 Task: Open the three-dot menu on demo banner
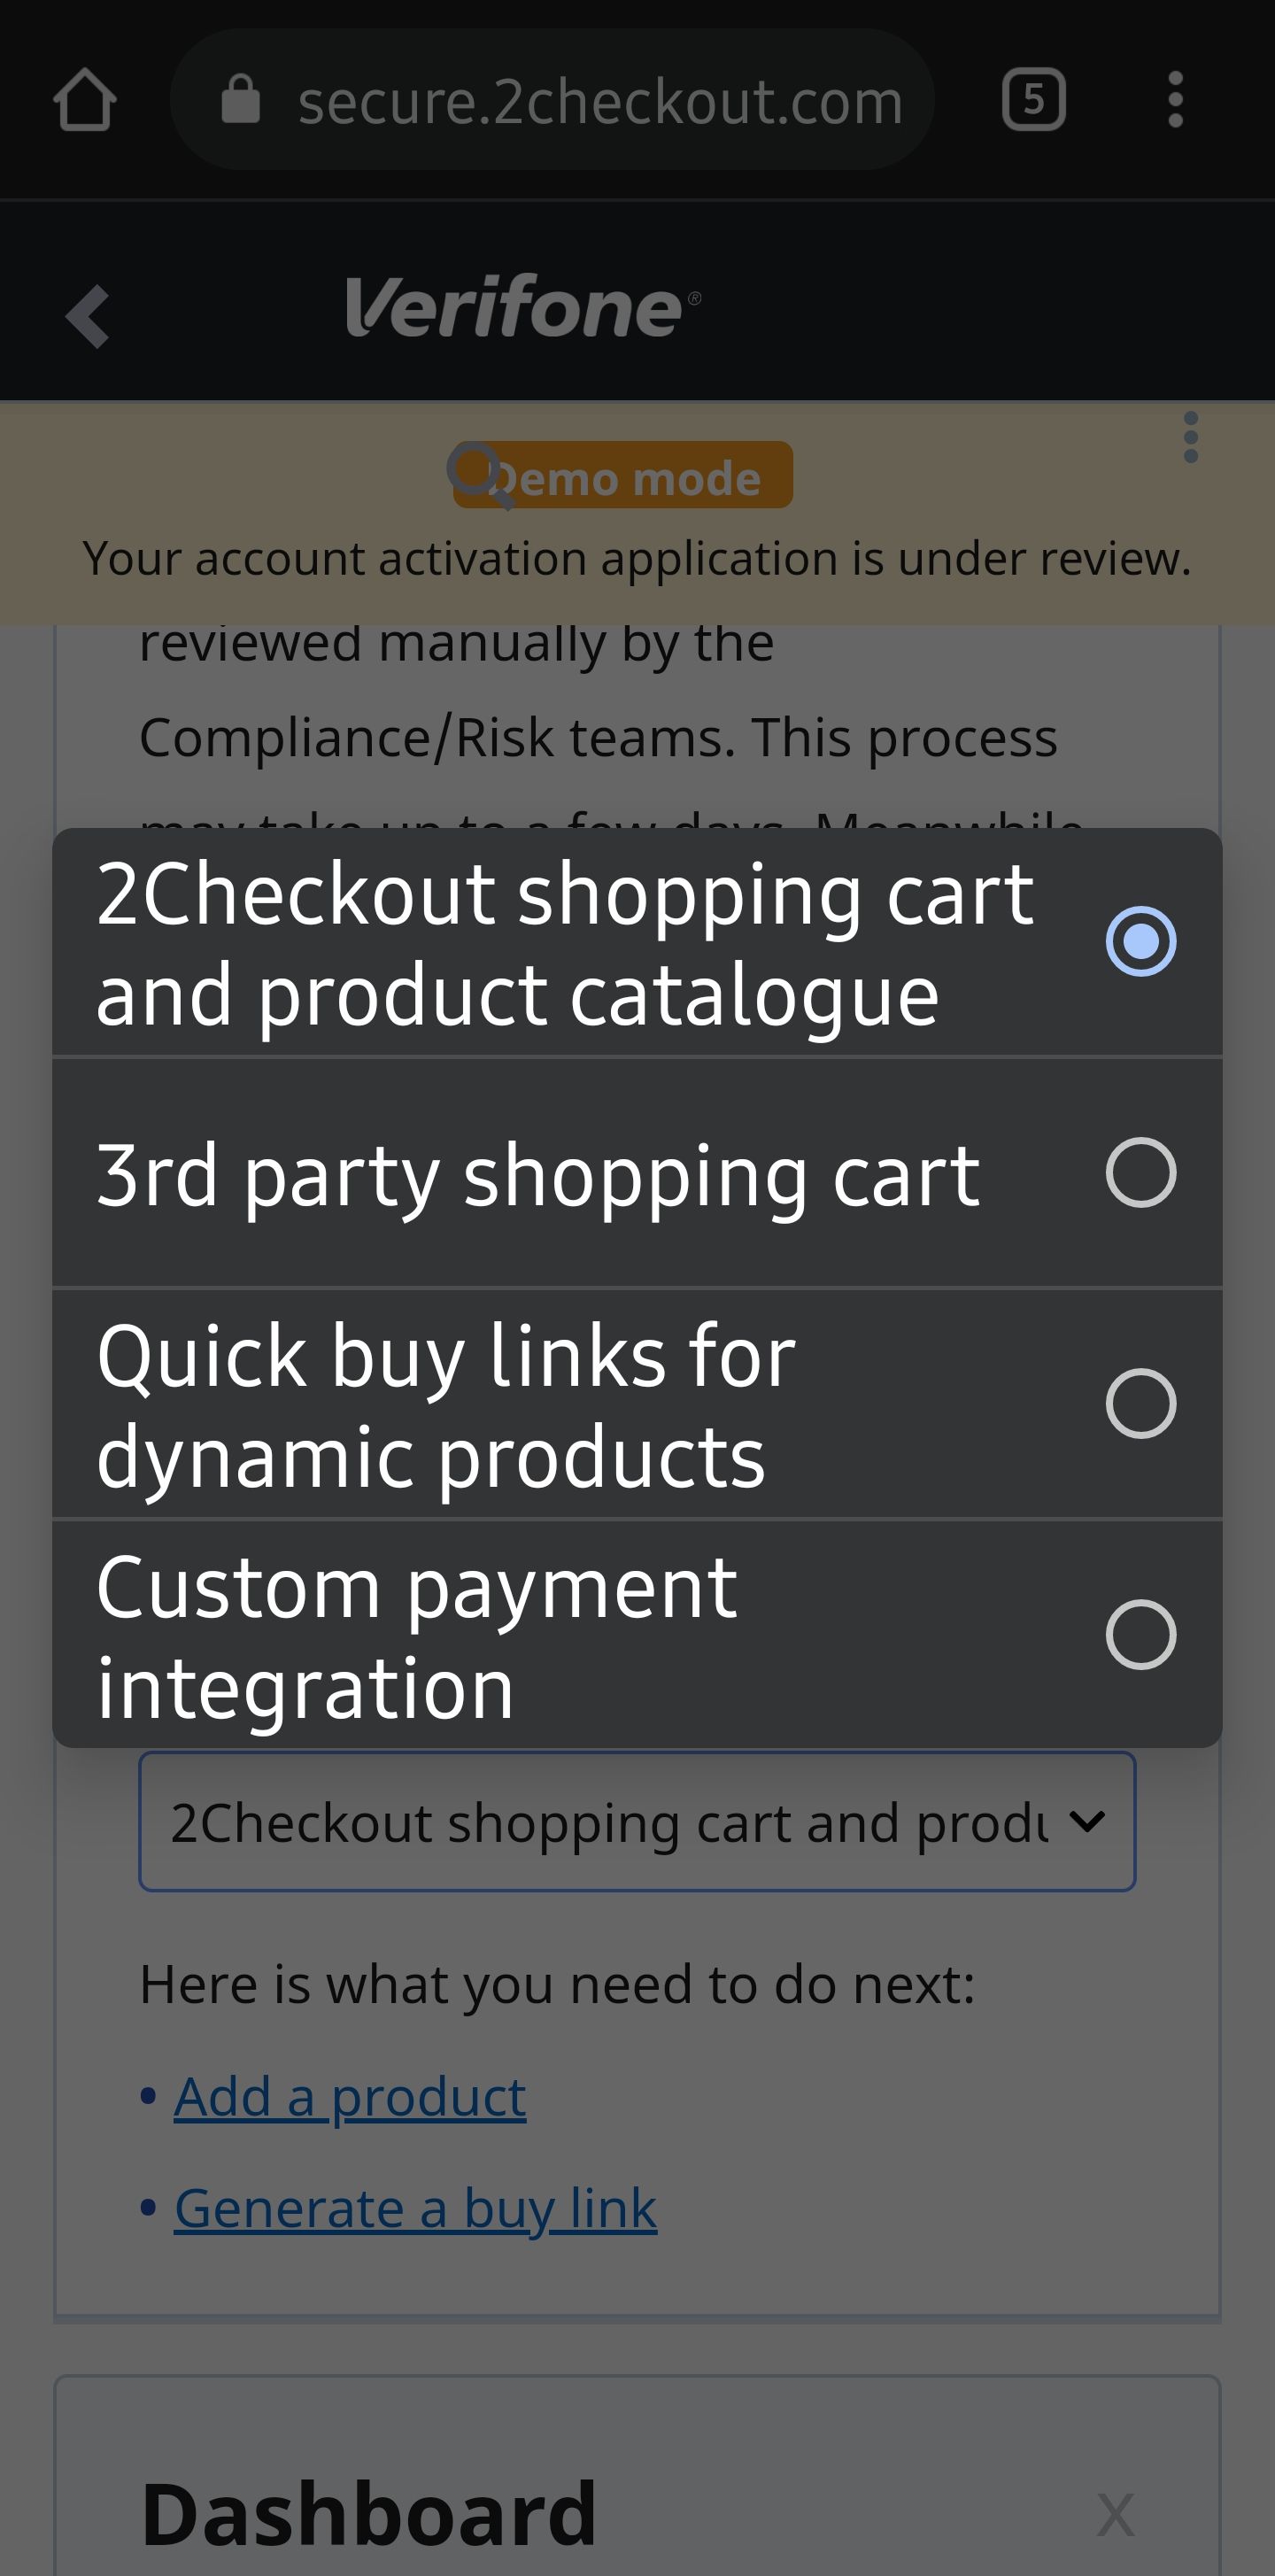[1190, 438]
